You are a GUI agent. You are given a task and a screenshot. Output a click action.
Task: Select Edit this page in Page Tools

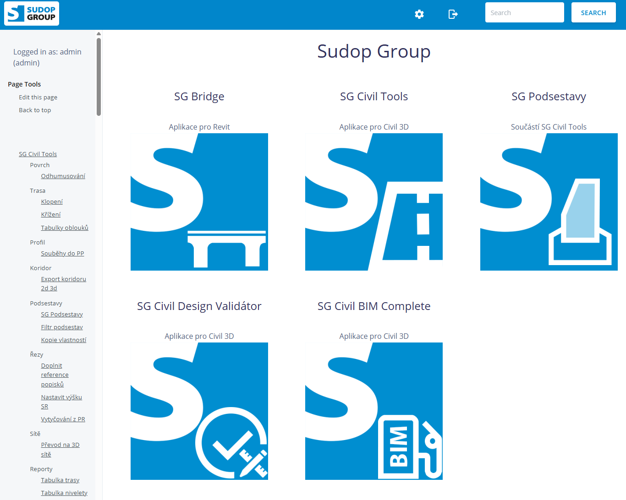coord(38,98)
